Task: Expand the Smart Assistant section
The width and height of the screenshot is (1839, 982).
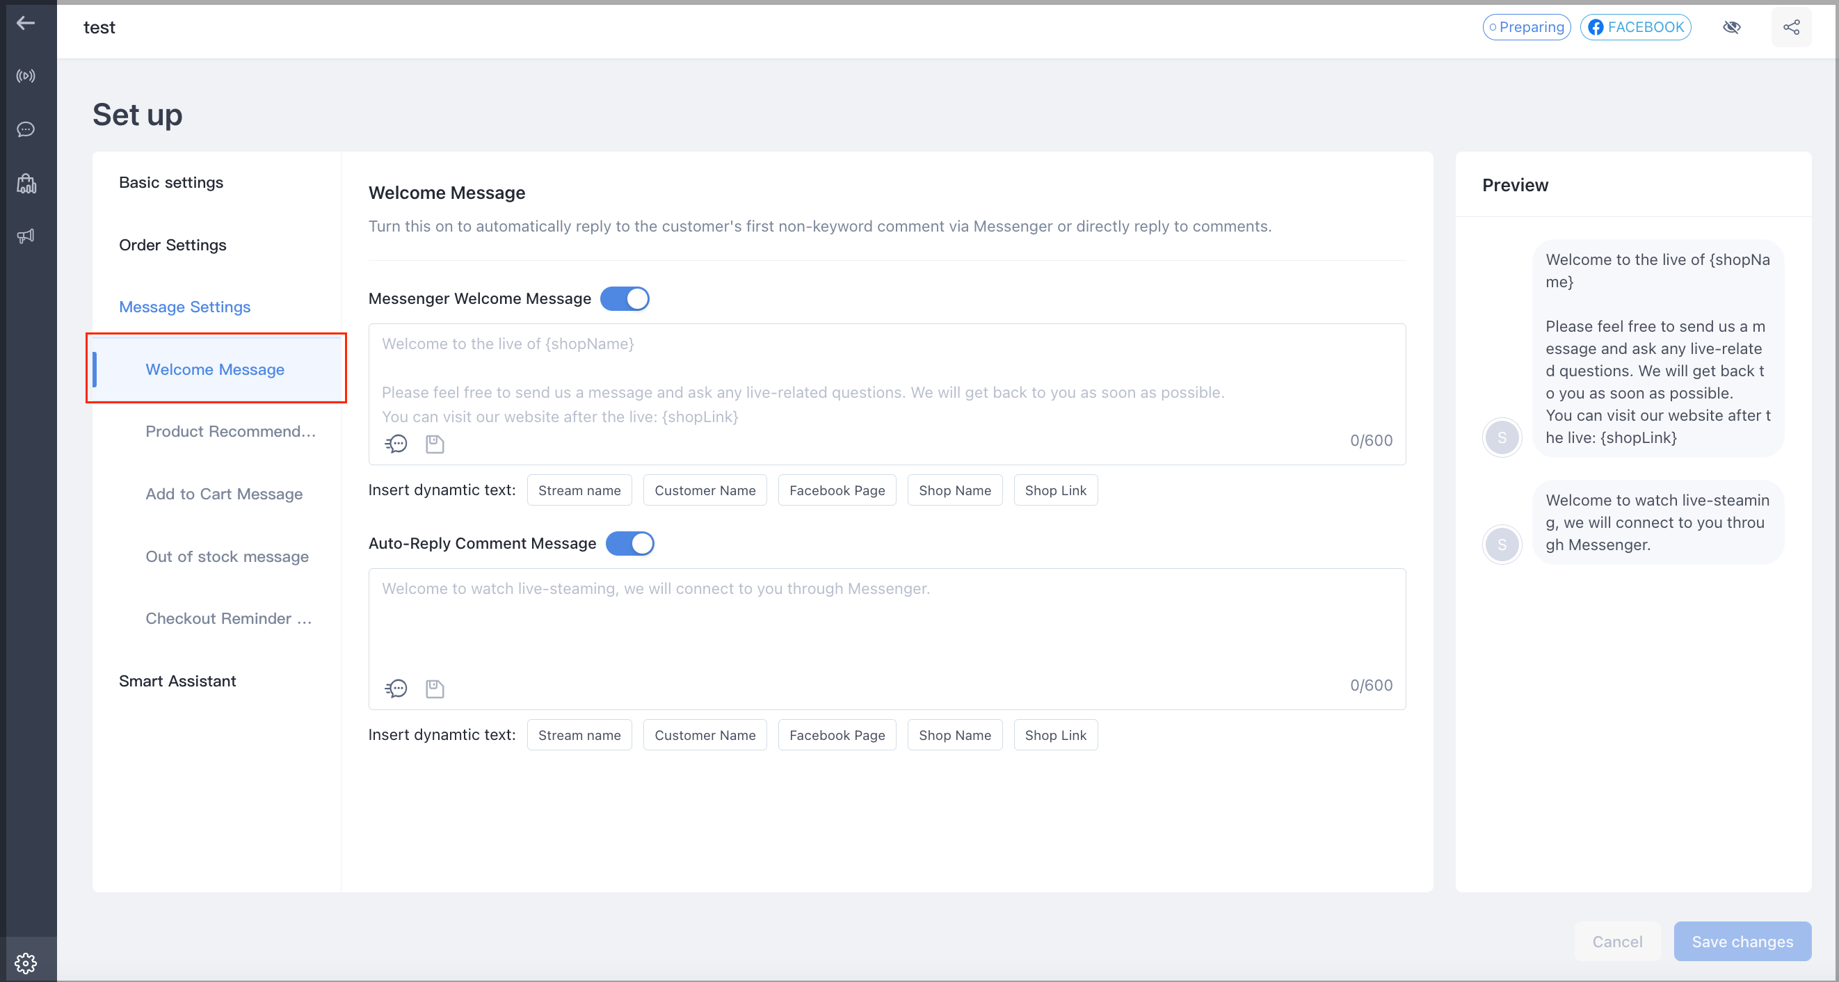Action: point(178,681)
